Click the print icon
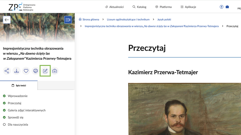Viewport: 241px width, 135px height. 36,71
